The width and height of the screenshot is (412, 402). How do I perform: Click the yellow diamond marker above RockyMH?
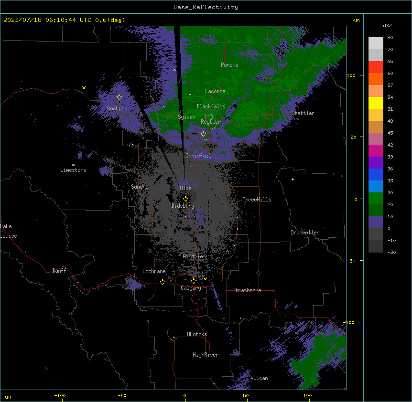click(119, 97)
